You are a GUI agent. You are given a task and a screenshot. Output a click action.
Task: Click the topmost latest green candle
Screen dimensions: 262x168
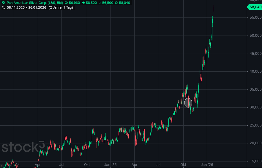tap(213, 8)
